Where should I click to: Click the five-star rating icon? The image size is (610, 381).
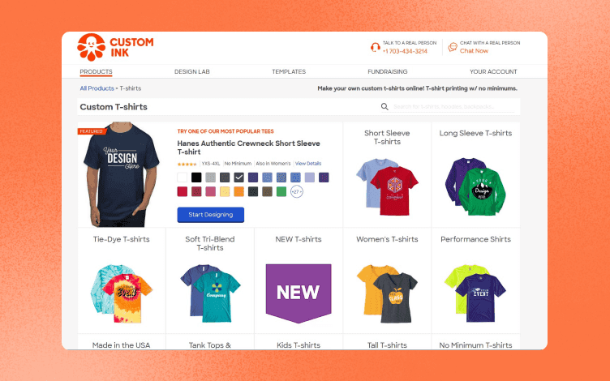[187, 164]
